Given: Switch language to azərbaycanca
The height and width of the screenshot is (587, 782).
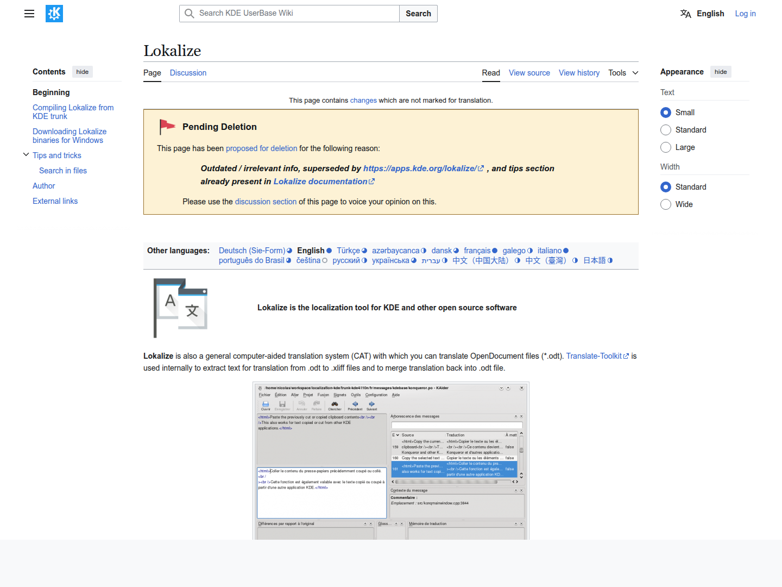Looking at the screenshot, I should click(x=395, y=251).
